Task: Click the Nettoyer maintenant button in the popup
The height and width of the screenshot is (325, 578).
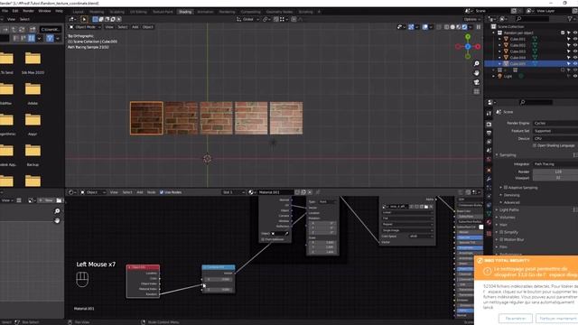Action: [x=556, y=318]
